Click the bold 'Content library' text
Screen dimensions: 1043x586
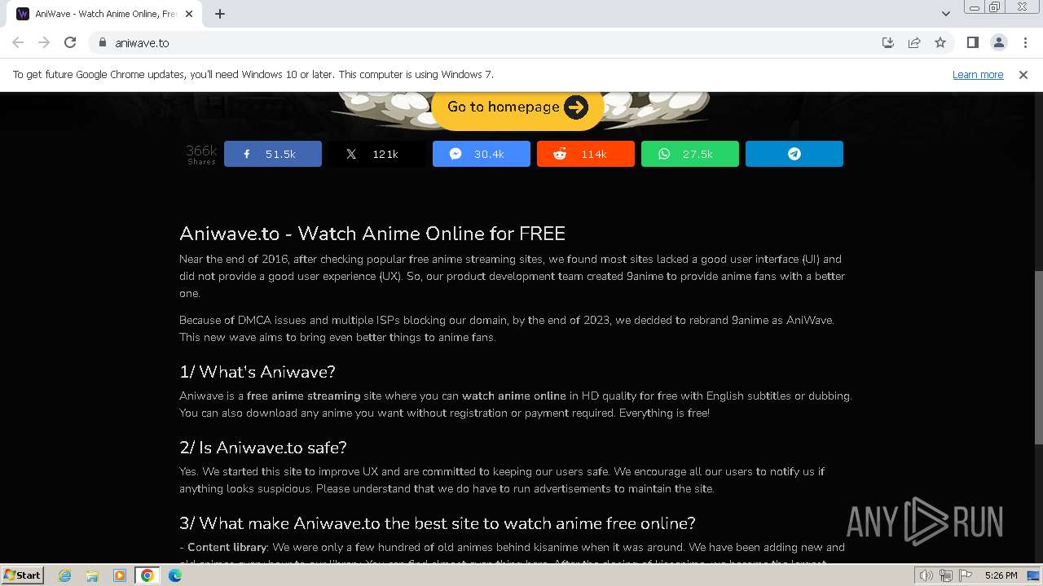point(227,547)
